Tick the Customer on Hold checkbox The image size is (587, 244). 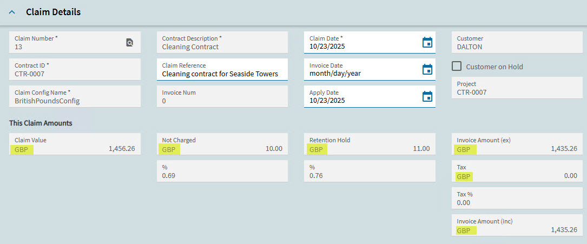[x=457, y=66]
